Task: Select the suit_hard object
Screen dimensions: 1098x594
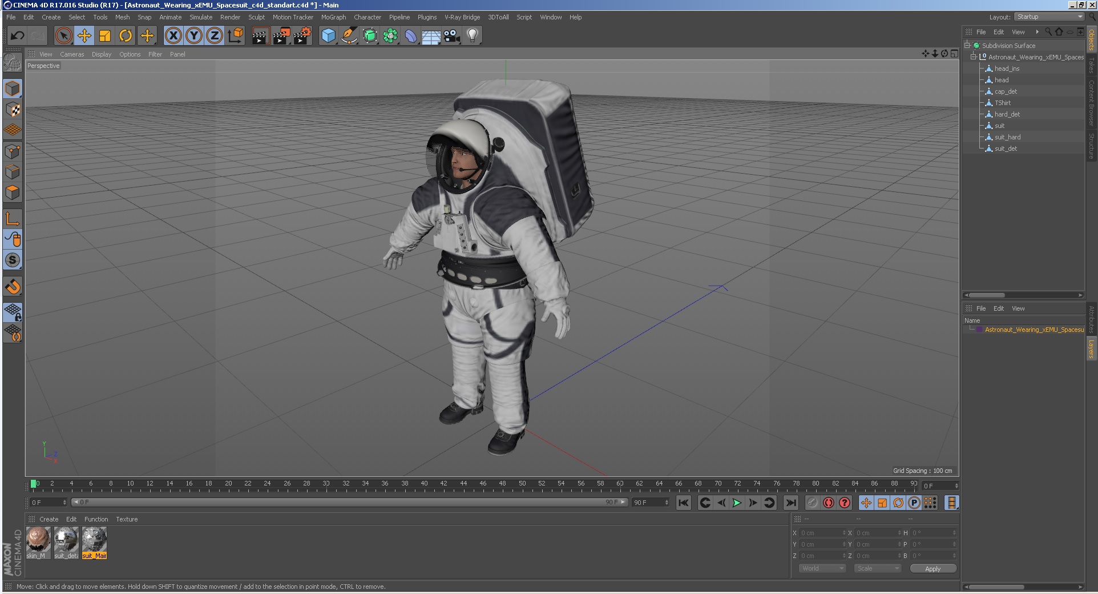Action: pyautogui.click(x=1007, y=137)
